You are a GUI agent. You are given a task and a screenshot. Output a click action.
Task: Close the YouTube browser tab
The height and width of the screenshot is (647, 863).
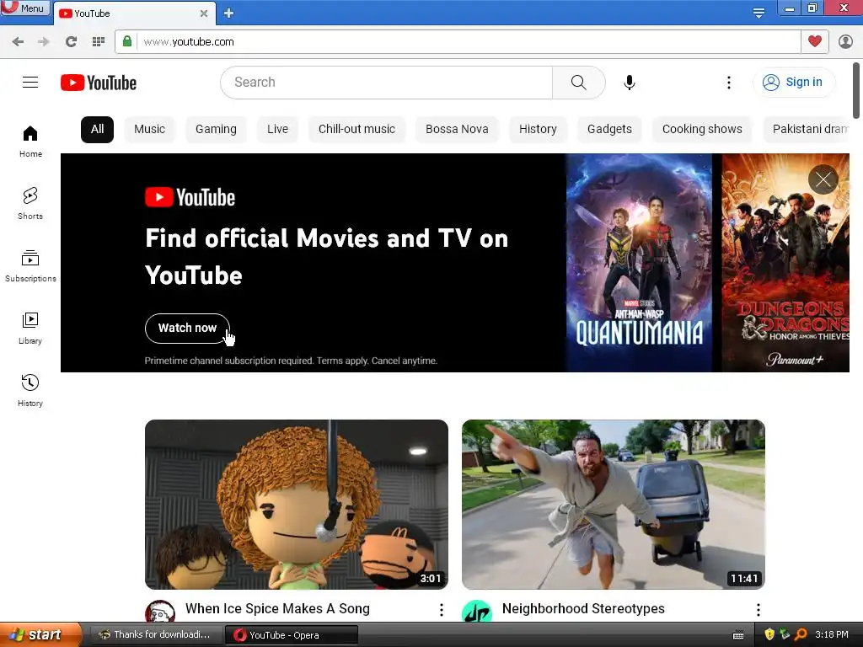point(204,13)
